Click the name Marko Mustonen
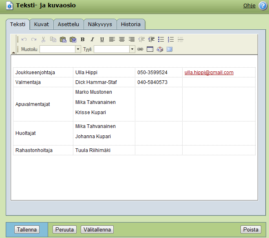269x238 pixels. [94, 92]
